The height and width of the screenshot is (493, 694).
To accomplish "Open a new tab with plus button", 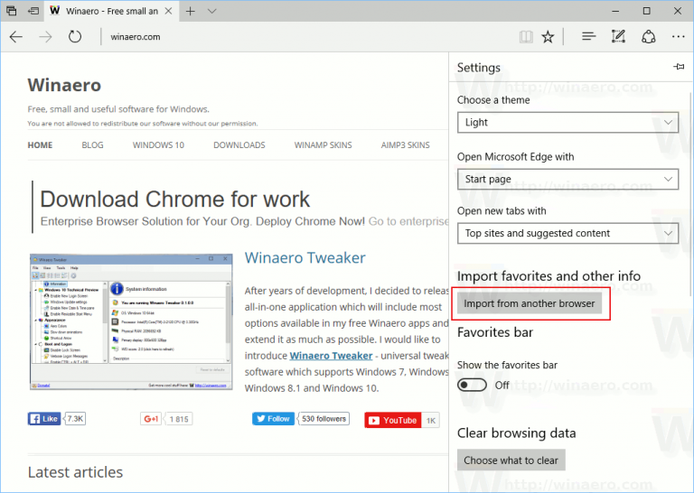I will click(191, 11).
